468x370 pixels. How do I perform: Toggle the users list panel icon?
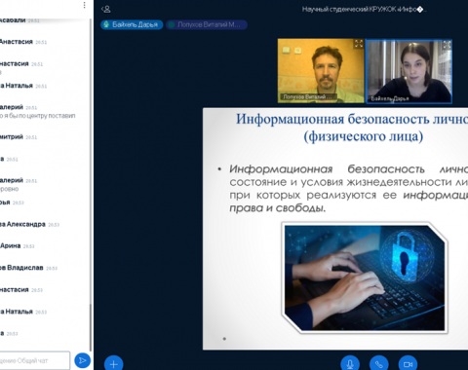pos(105,9)
